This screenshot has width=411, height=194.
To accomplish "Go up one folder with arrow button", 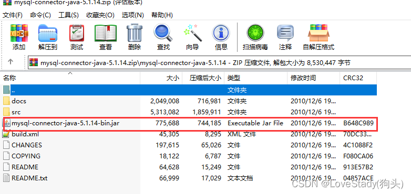I will 10,62.
